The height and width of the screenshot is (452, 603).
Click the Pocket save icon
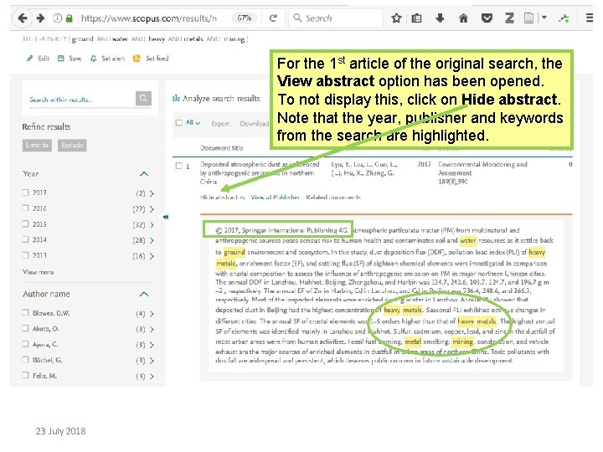click(487, 18)
